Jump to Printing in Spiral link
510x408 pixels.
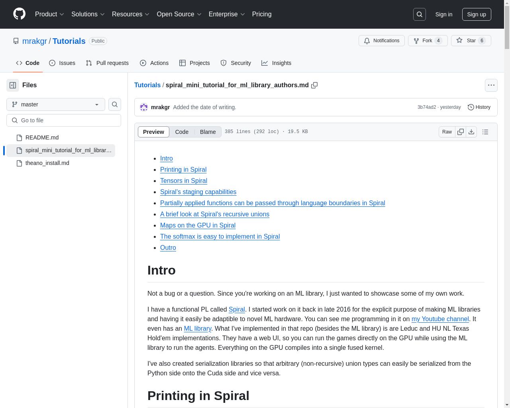(183, 170)
